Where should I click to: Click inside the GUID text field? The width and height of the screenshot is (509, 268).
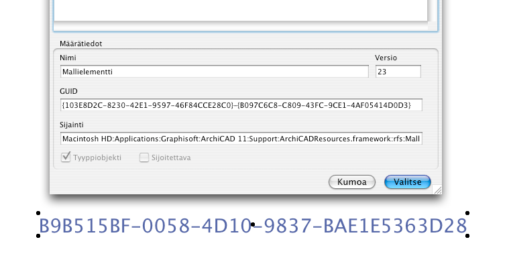pos(240,105)
